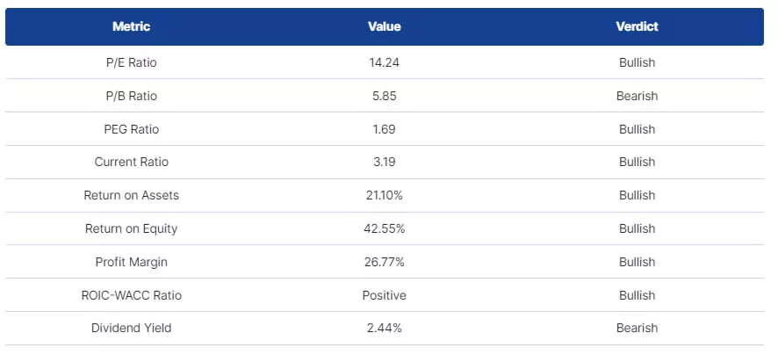Click the Verdict column header
Screen dimensions: 778x362
(637, 26)
